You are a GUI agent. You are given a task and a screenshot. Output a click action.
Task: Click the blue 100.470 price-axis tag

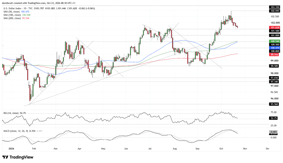274,48
